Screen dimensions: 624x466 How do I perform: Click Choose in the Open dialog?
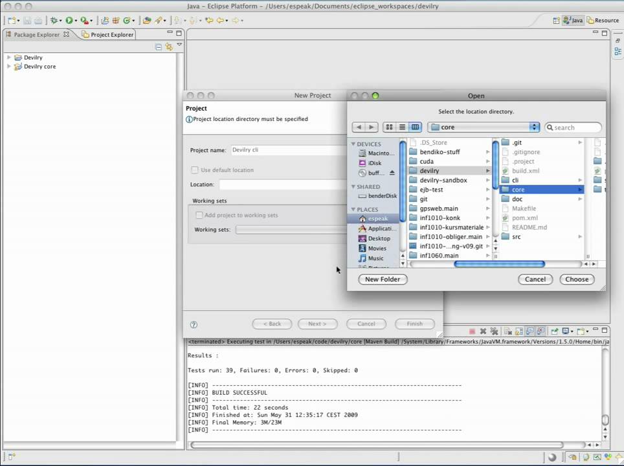(x=577, y=280)
